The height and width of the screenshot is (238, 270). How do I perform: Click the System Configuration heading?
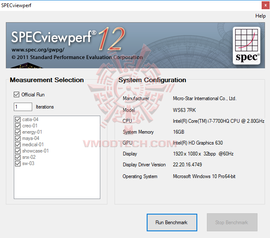coord(152,80)
